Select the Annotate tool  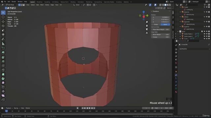point(3,39)
